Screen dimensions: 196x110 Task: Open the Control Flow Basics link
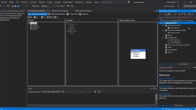pos(166,86)
